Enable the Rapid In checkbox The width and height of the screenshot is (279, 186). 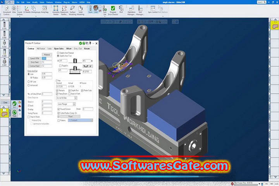click(60, 65)
